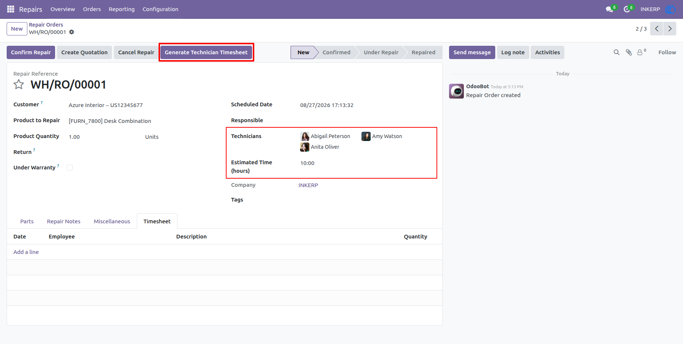Image resolution: width=683 pixels, height=344 pixels.
Task: Click the Send message button
Action: pos(472,52)
